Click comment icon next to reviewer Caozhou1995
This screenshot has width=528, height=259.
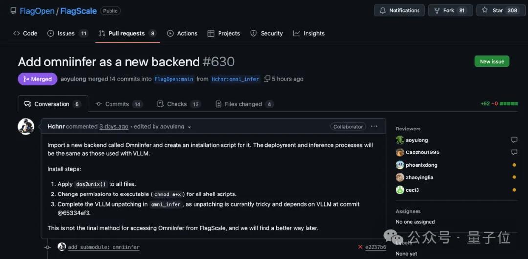[x=514, y=152]
